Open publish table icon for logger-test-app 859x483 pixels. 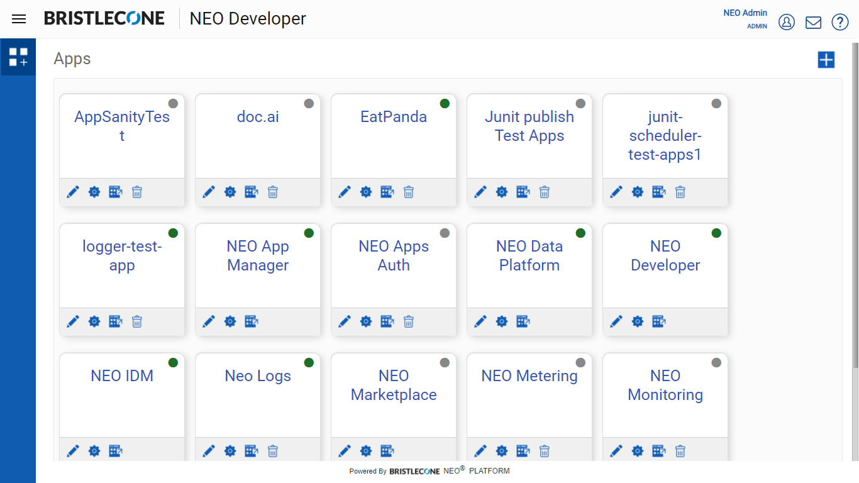pos(116,321)
